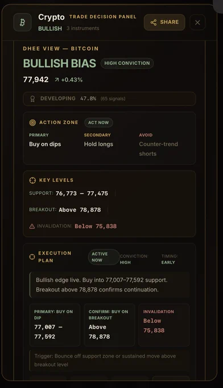
Task: Click the Hold longs secondary action
Action: tap(98, 144)
